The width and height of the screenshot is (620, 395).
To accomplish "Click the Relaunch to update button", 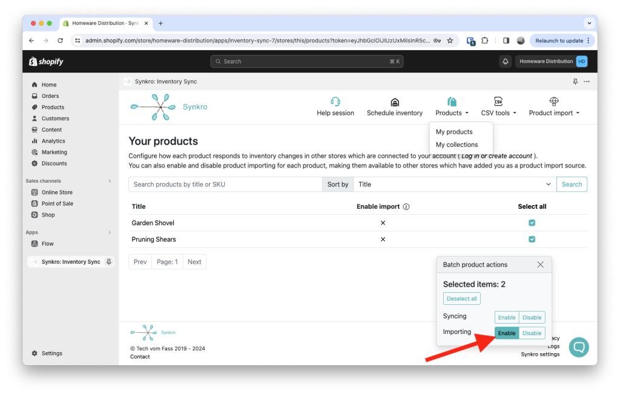I will (562, 41).
